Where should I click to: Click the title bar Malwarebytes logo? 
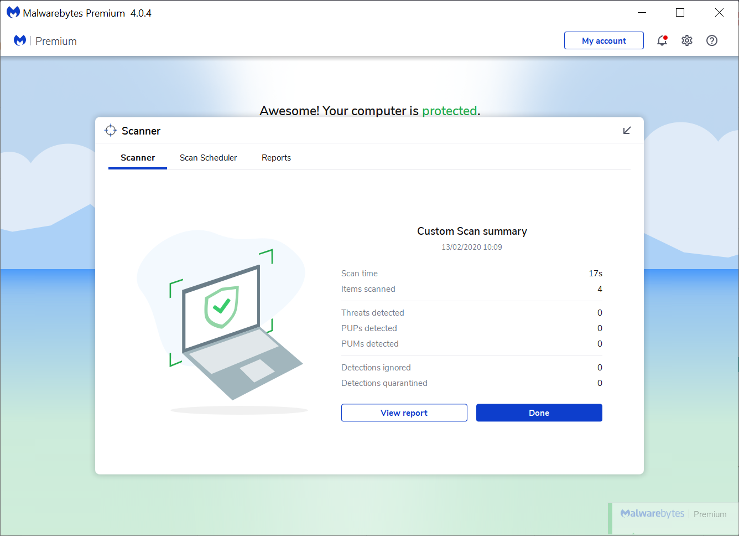(13, 12)
